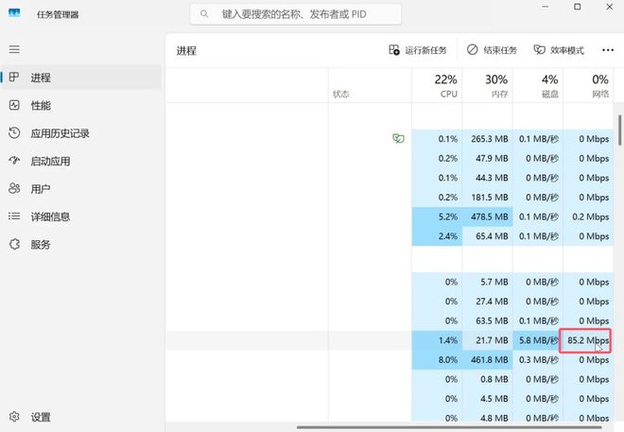Minimize the Task Manager window
The height and width of the screenshot is (432, 624).
(546, 7)
